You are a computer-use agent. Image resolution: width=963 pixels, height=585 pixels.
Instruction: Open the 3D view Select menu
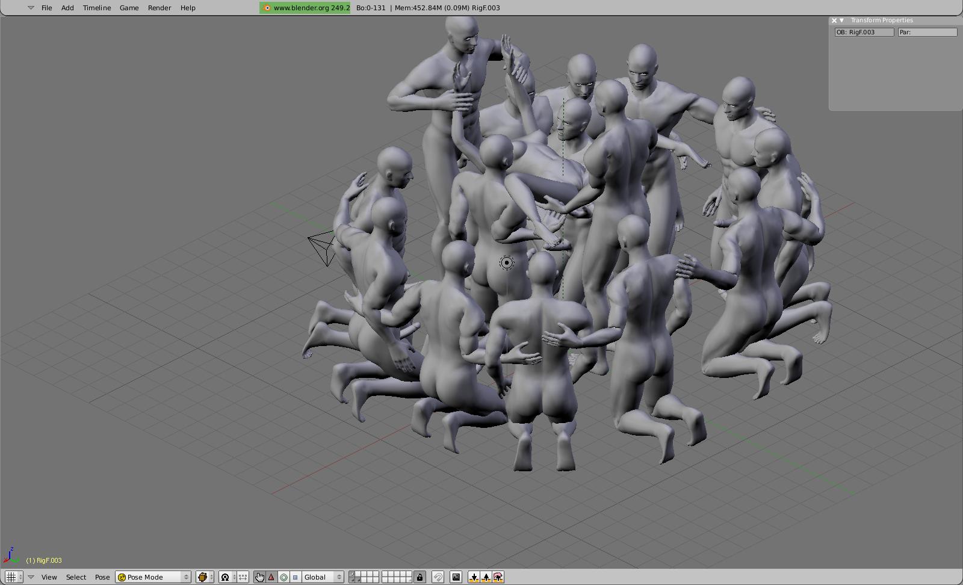pyautogui.click(x=76, y=577)
